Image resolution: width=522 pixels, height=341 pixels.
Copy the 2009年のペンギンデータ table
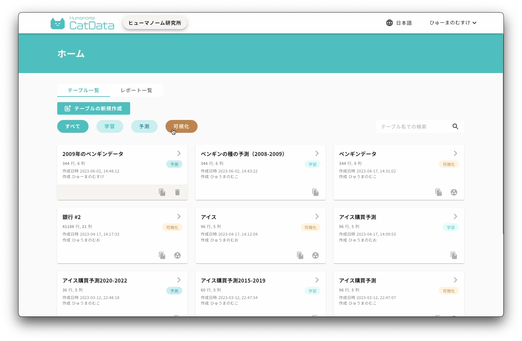(x=162, y=192)
